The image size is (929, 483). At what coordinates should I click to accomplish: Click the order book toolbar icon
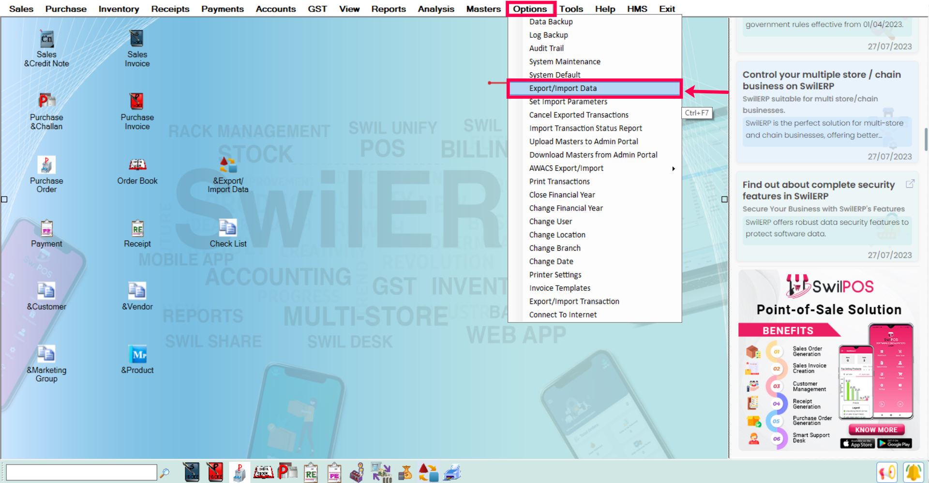264,472
